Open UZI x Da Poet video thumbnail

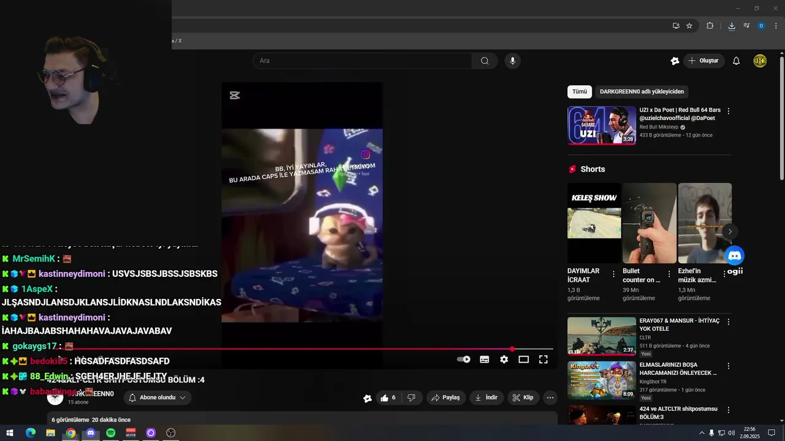(602, 125)
